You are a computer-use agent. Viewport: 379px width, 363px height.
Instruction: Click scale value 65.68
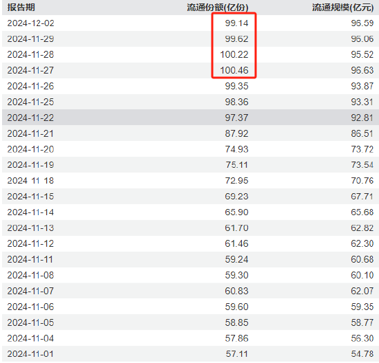362,212
